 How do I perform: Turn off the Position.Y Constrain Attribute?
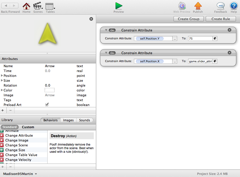click(112, 30)
